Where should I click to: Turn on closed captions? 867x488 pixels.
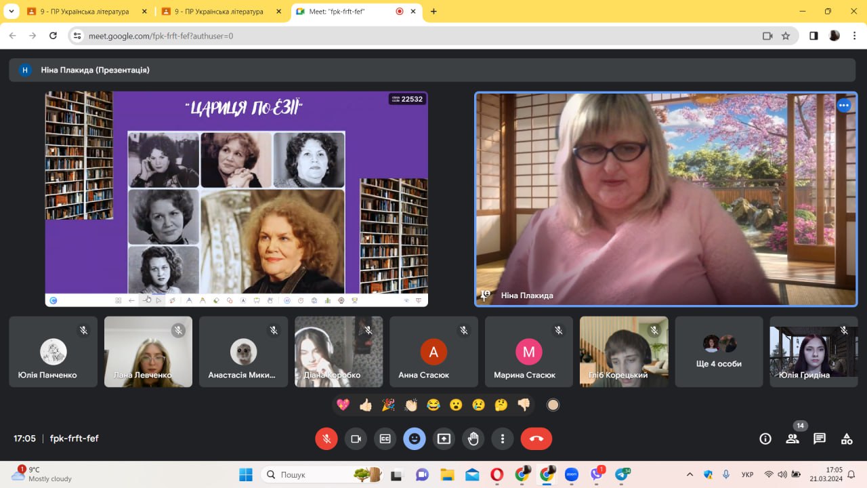(385, 439)
